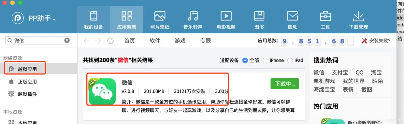Viewport: 404px width, 124px height.
Task: Open the 图书 books section
Action: 259,20
